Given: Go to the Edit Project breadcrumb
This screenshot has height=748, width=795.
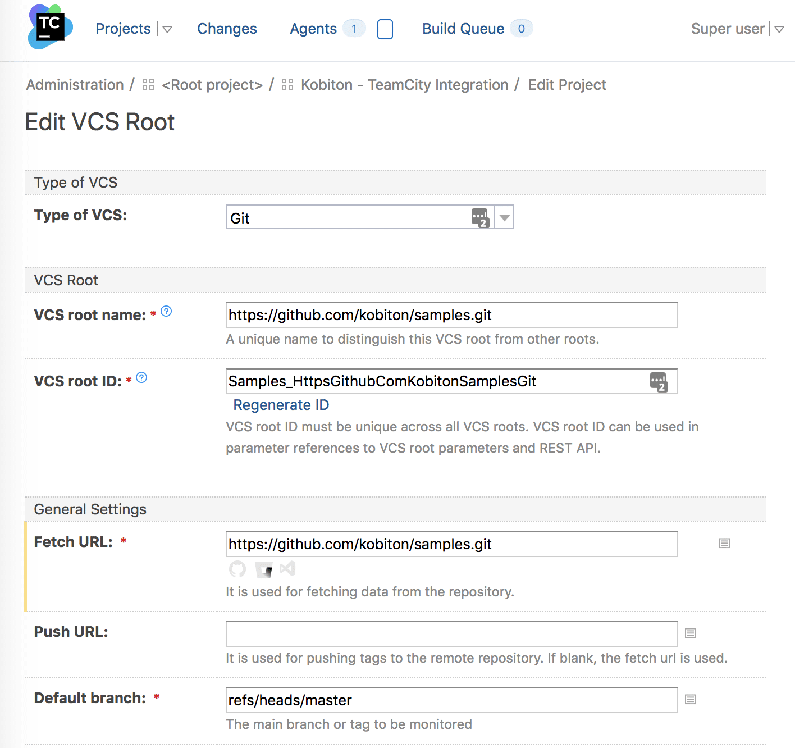Looking at the screenshot, I should [567, 85].
